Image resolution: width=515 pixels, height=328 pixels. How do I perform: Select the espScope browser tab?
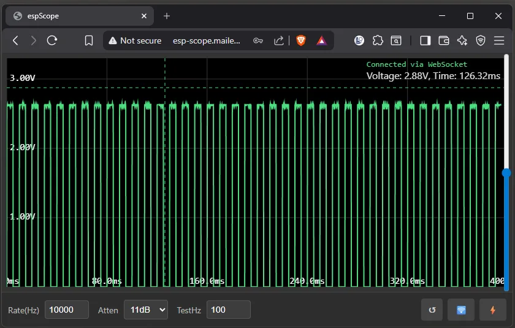point(74,16)
